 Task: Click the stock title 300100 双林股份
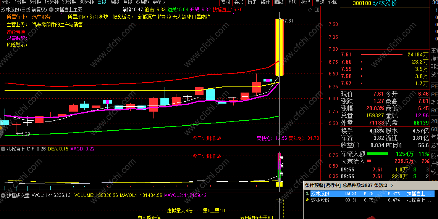click(x=375, y=3)
